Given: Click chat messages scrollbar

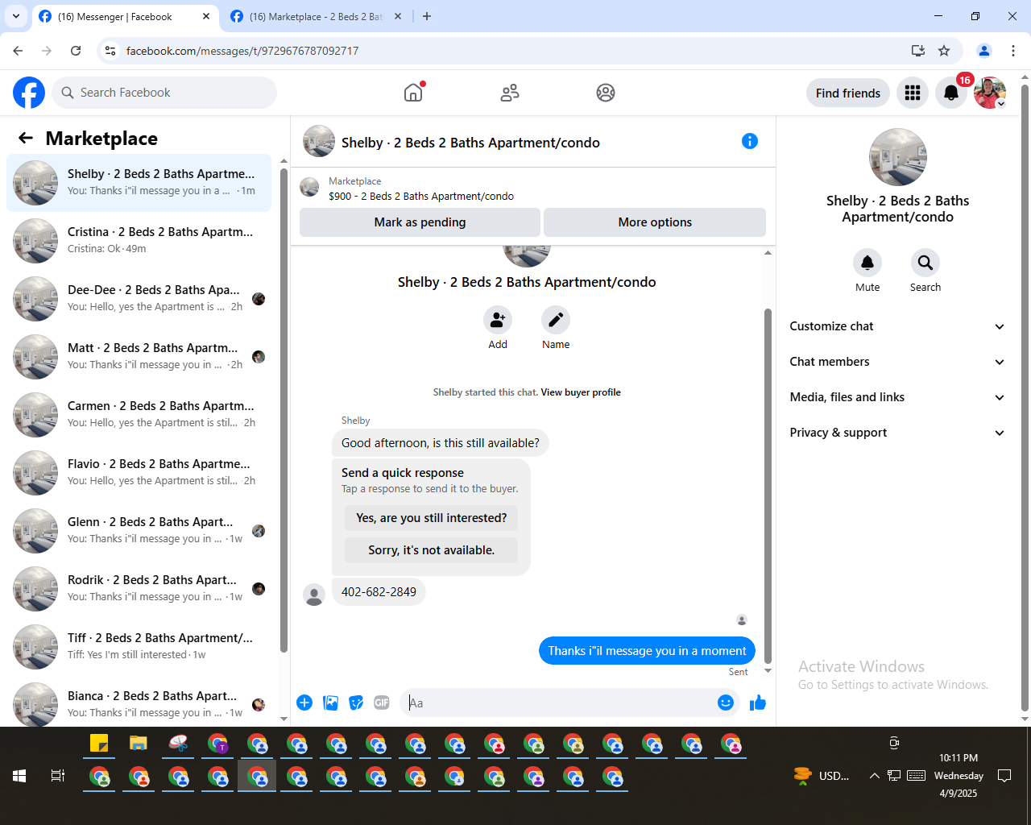Looking at the screenshot, I should click(x=768, y=485).
